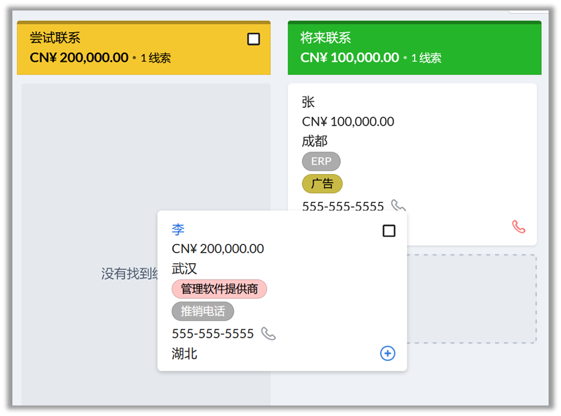This screenshot has height=416, width=561.
Task: Tick the checkbox in the 尝试联系 header
Action: tap(253, 40)
